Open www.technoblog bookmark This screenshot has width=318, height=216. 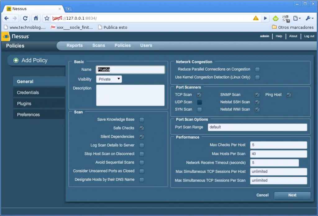point(25,27)
